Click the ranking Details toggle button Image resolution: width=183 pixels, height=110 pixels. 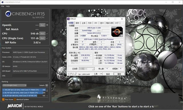[x=47, y=85]
